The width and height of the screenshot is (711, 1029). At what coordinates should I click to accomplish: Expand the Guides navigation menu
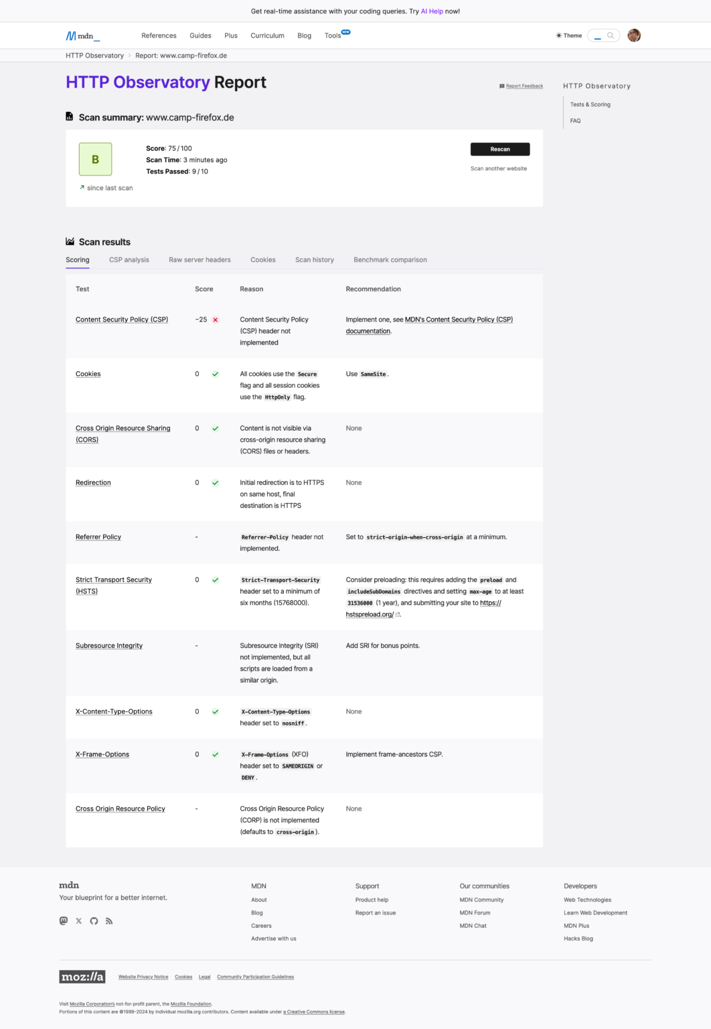click(x=200, y=36)
